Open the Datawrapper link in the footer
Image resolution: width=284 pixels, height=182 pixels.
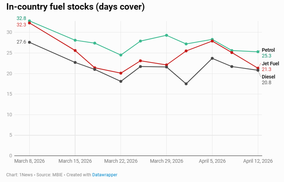tap(105, 175)
